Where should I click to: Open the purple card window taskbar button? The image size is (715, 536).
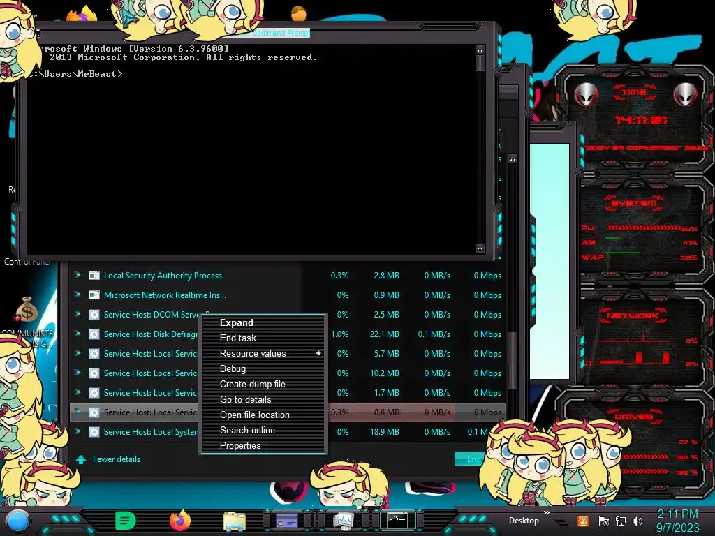287,521
